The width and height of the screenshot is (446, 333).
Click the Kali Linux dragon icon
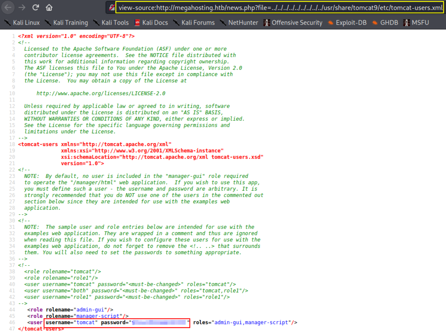(x=7, y=22)
